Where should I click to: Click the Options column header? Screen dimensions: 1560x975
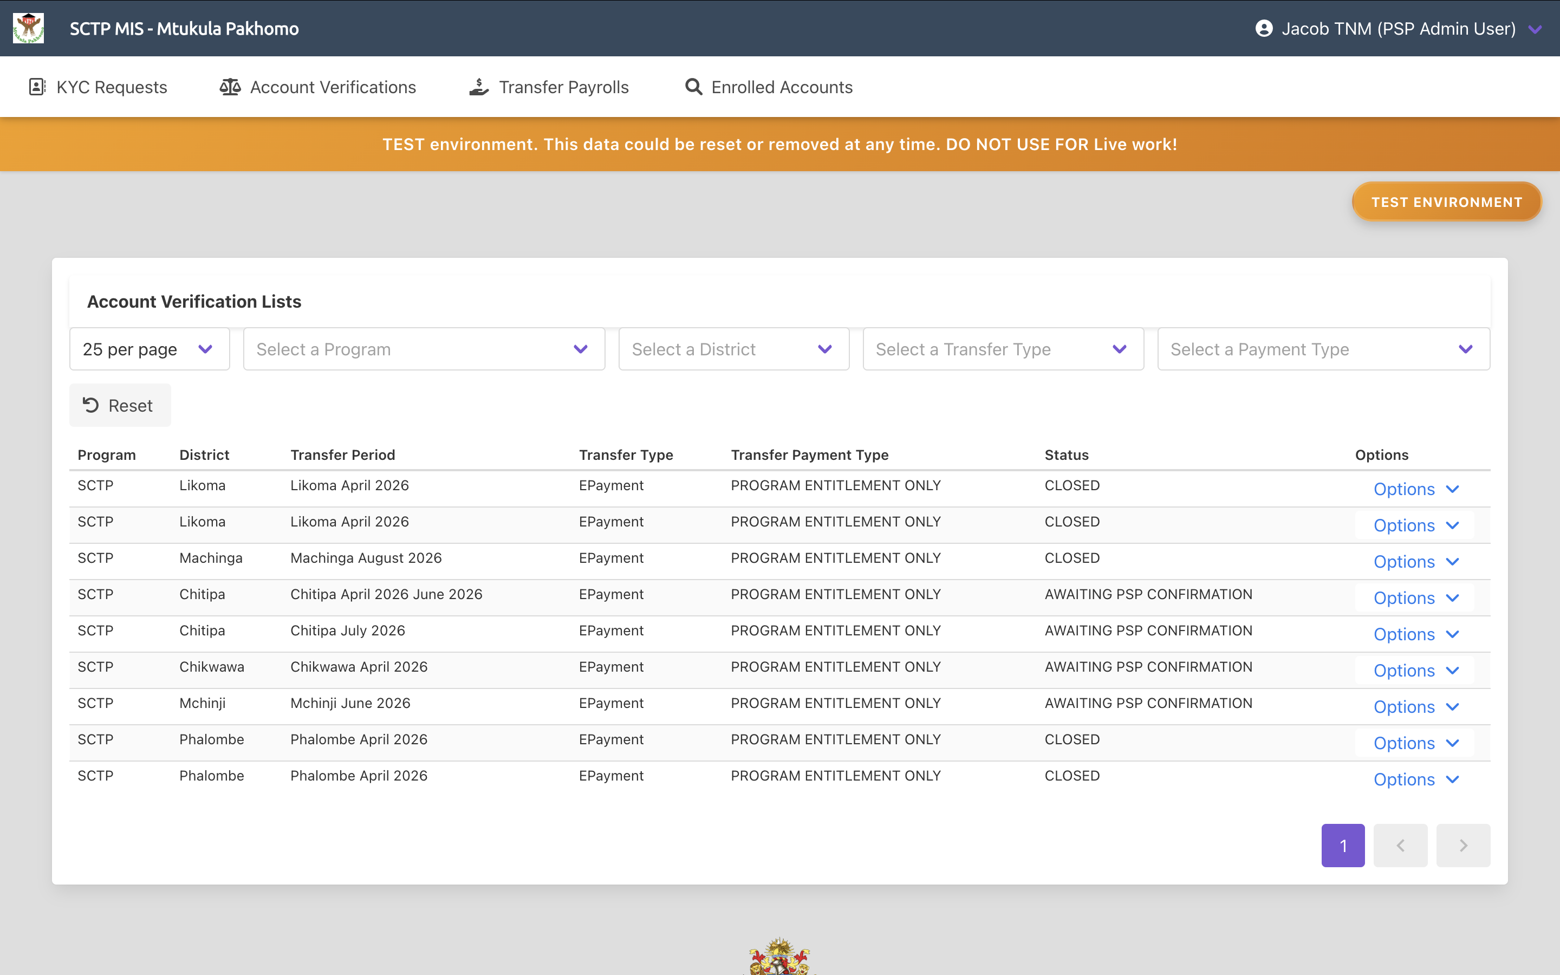[1381, 454]
